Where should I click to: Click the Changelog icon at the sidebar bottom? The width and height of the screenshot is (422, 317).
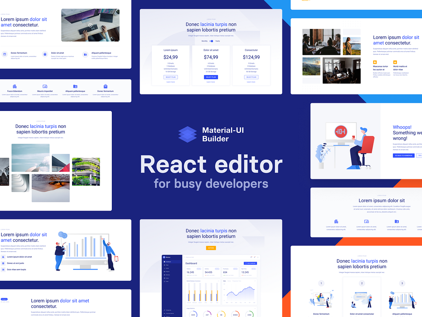click(164, 310)
